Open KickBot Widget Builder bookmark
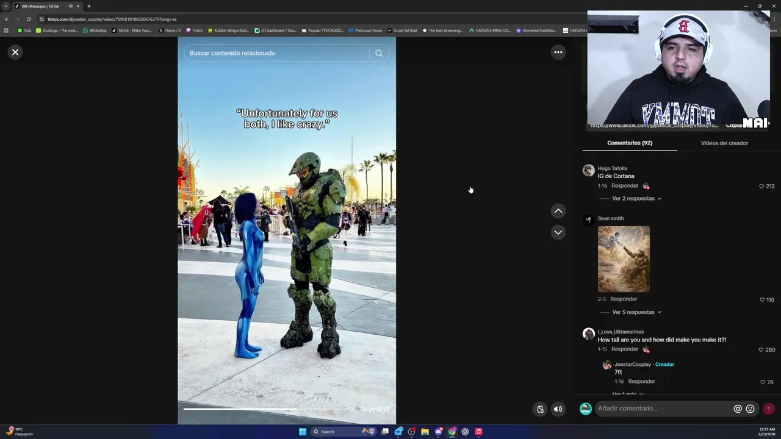The height and width of the screenshot is (439, 781). (x=228, y=30)
